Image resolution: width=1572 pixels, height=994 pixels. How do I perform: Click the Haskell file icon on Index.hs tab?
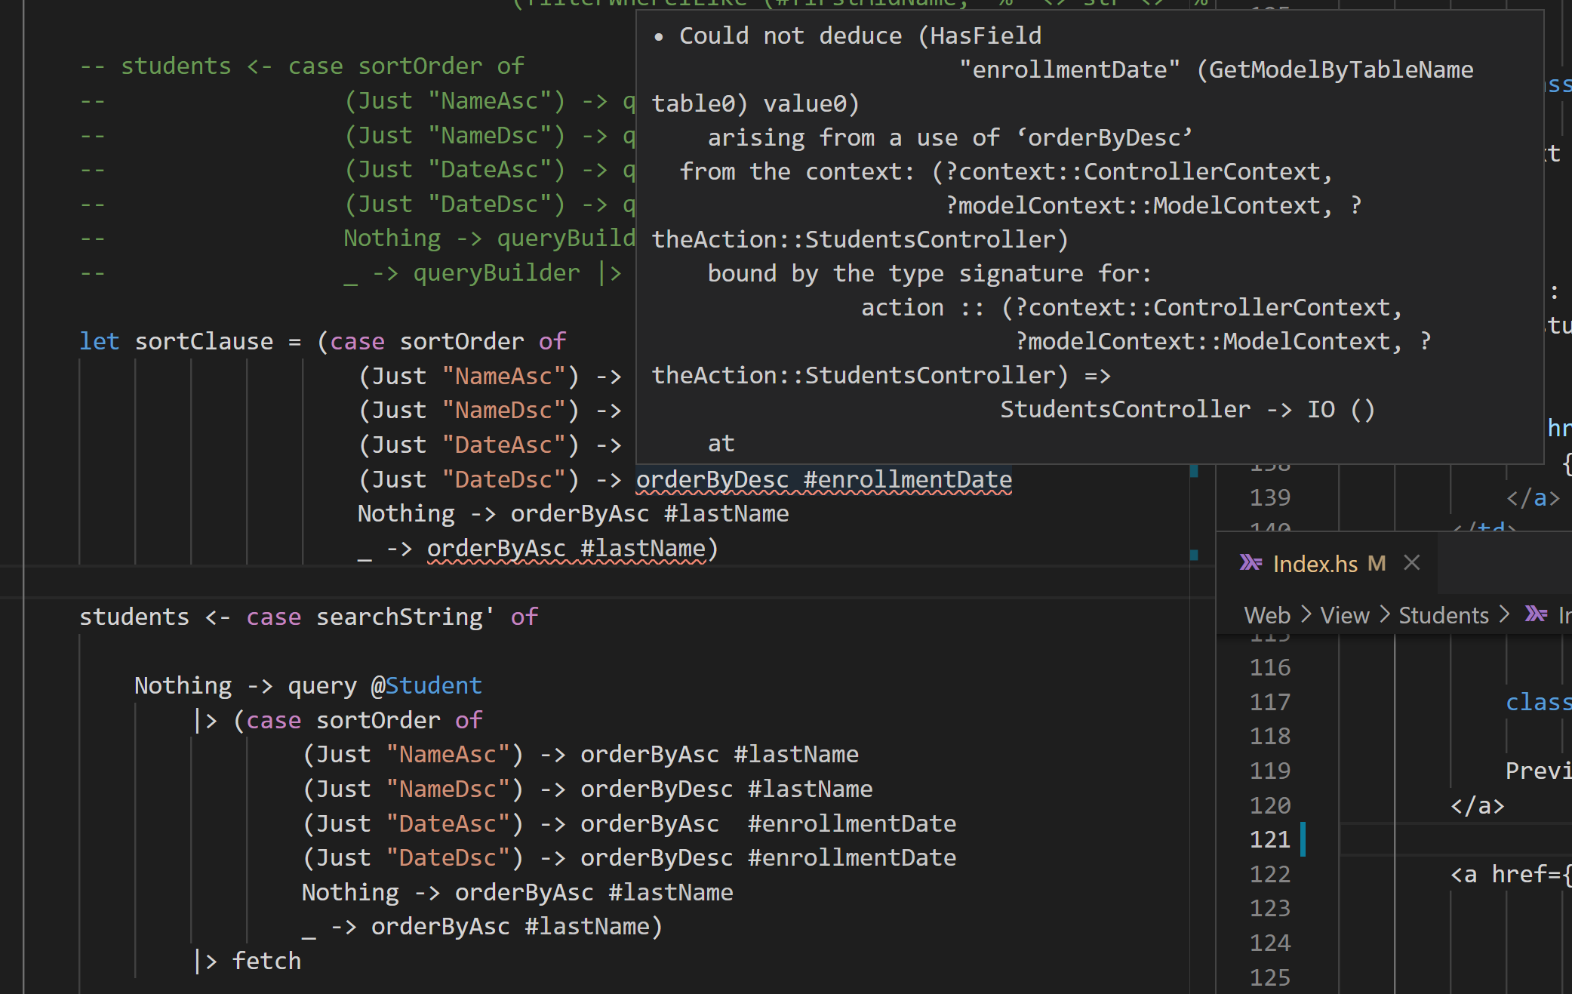tap(1251, 563)
